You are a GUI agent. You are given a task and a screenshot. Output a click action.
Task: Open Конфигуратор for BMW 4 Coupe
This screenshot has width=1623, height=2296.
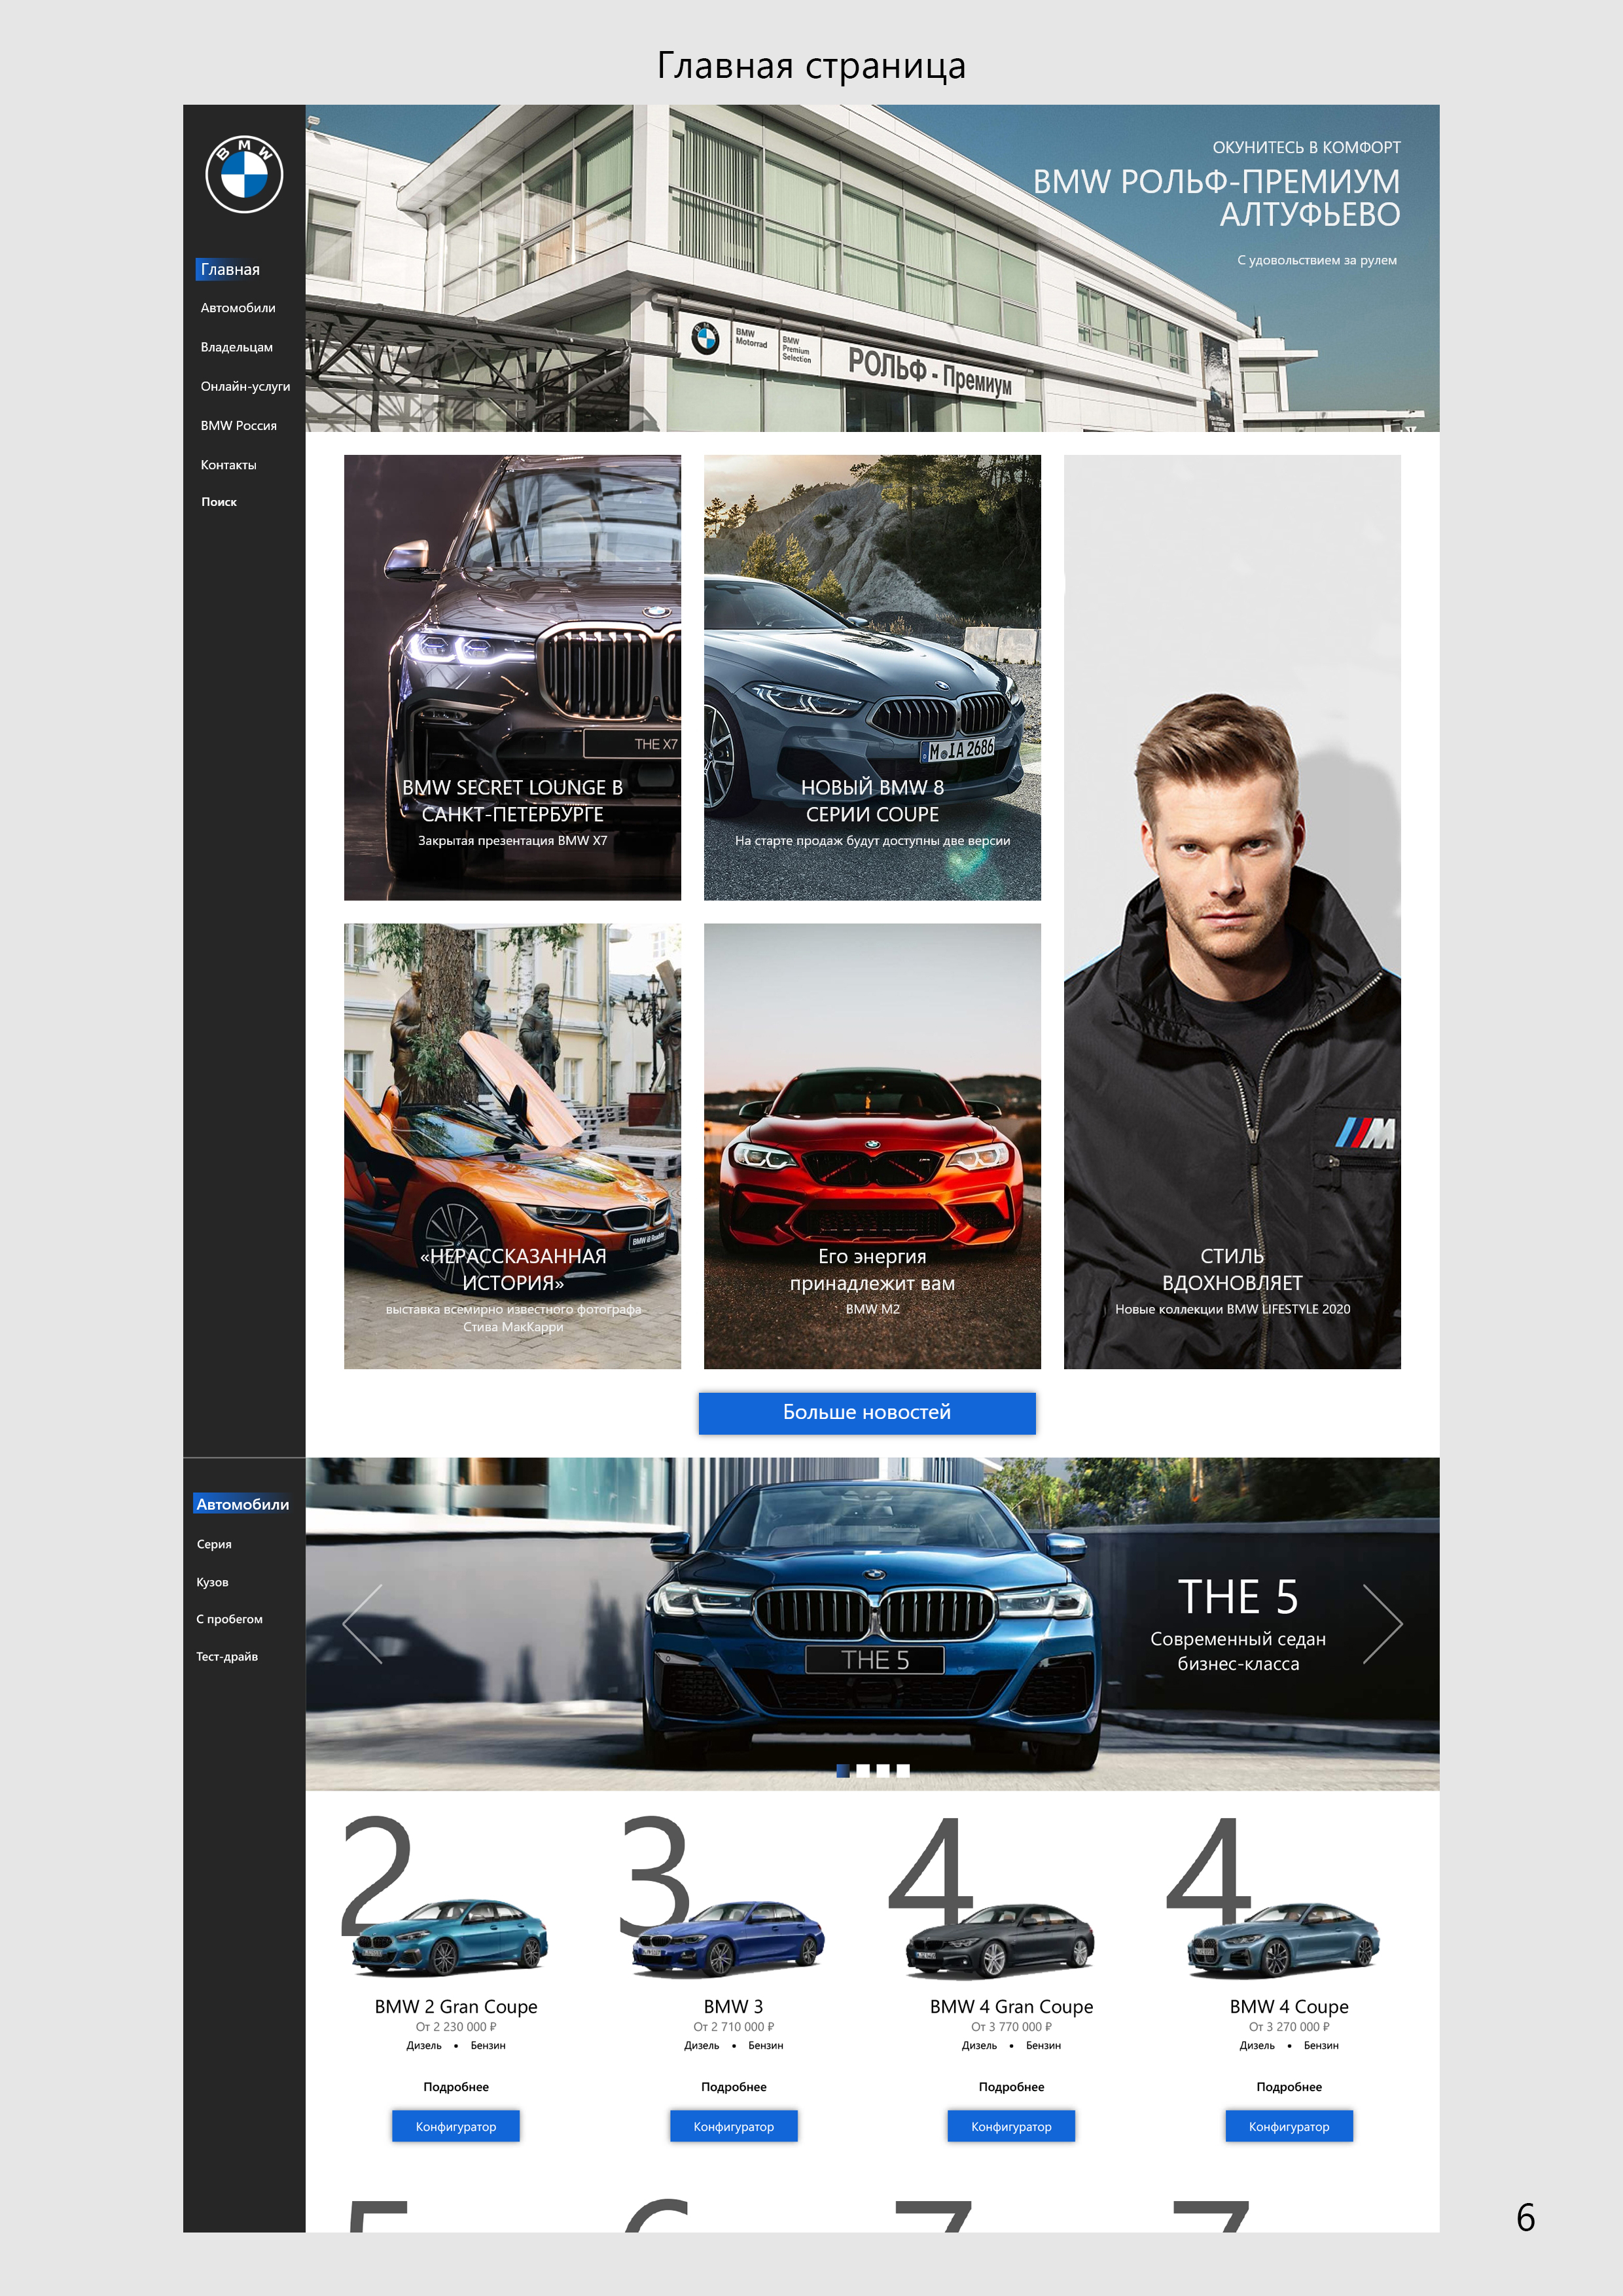[1289, 2126]
